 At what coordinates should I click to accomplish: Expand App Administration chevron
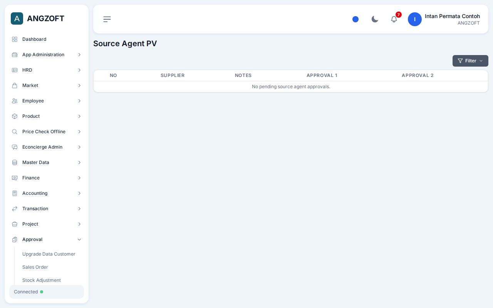(x=79, y=55)
